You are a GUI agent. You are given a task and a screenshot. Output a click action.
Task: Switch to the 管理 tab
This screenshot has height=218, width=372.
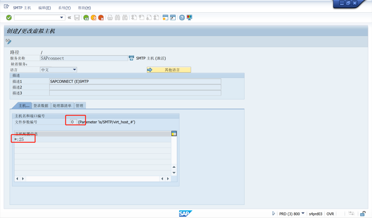(79, 105)
